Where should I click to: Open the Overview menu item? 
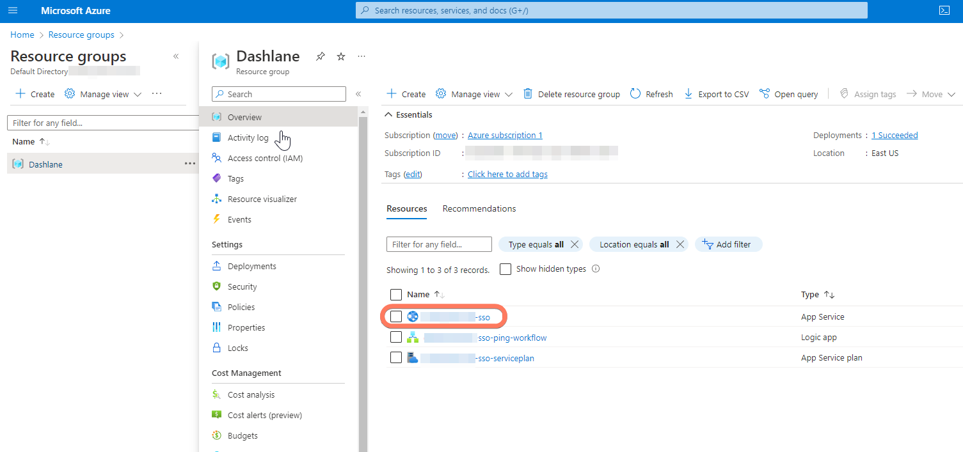pos(278,117)
